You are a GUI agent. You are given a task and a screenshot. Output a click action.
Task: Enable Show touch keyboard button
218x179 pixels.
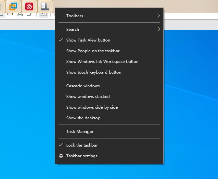(x=109, y=72)
